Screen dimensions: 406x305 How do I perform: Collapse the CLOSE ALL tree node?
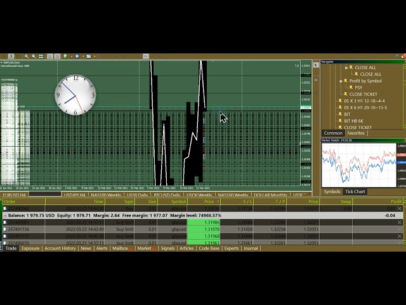(x=346, y=67)
